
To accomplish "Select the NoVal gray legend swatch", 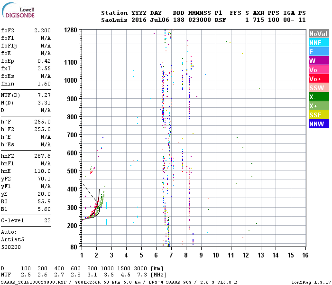I will point(319,34).
